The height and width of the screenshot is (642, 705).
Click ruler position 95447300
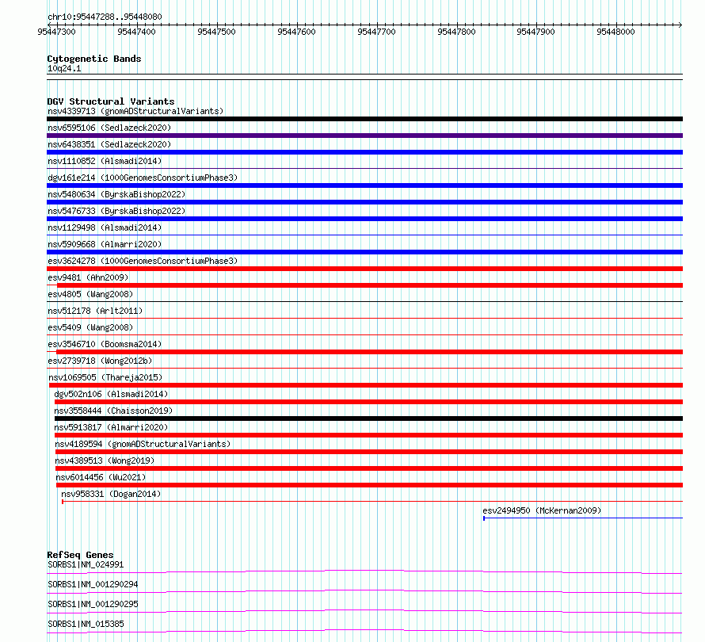click(x=57, y=32)
